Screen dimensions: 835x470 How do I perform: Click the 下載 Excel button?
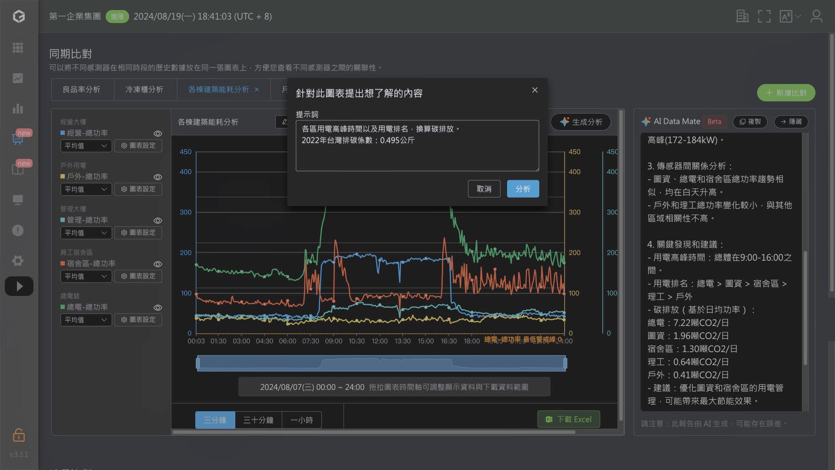(x=568, y=419)
